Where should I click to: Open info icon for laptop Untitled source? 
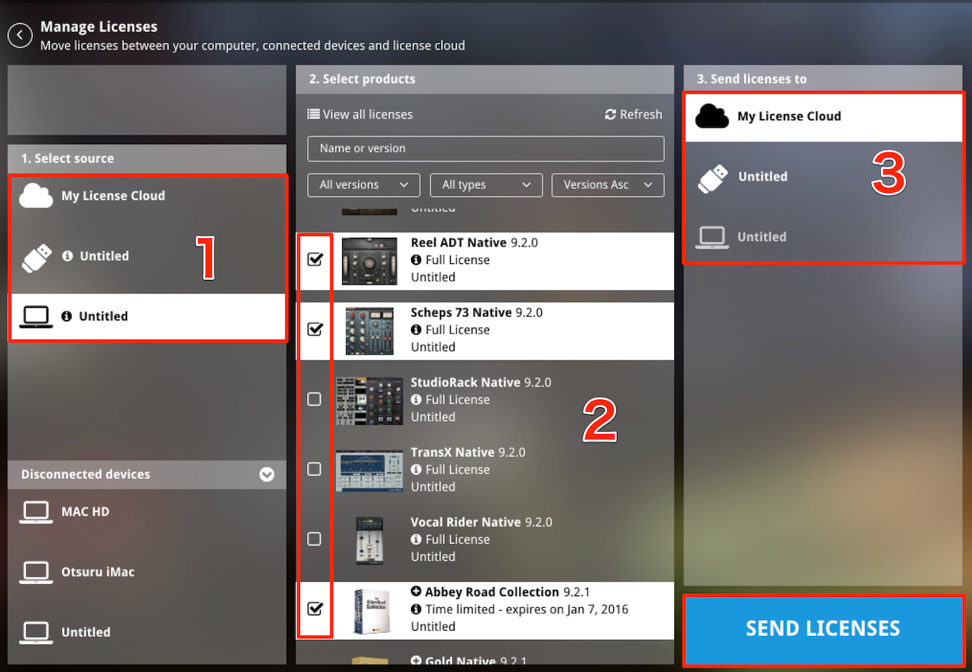pyautogui.click(x=67, y=316)
